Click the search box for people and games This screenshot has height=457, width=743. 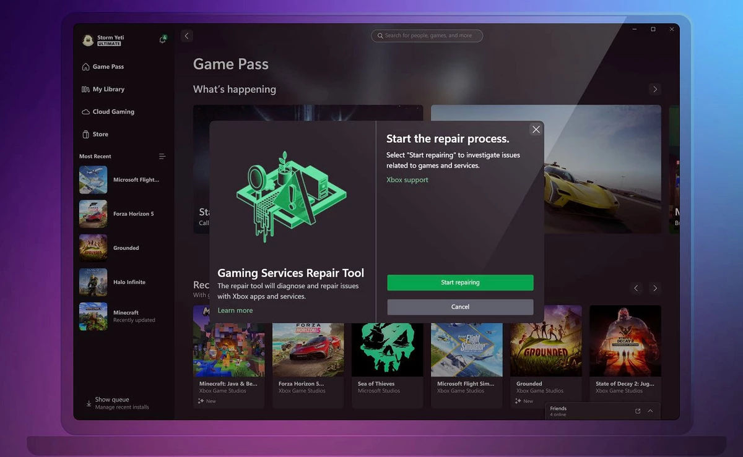pyautogui.click(x=427, y=36)
